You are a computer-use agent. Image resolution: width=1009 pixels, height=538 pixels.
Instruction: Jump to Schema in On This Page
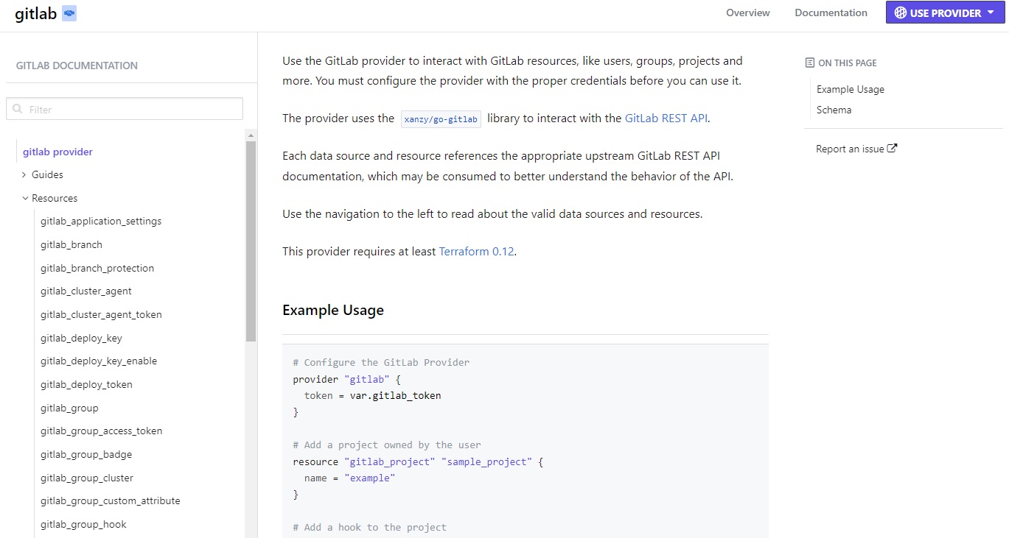tap(834, 110)
